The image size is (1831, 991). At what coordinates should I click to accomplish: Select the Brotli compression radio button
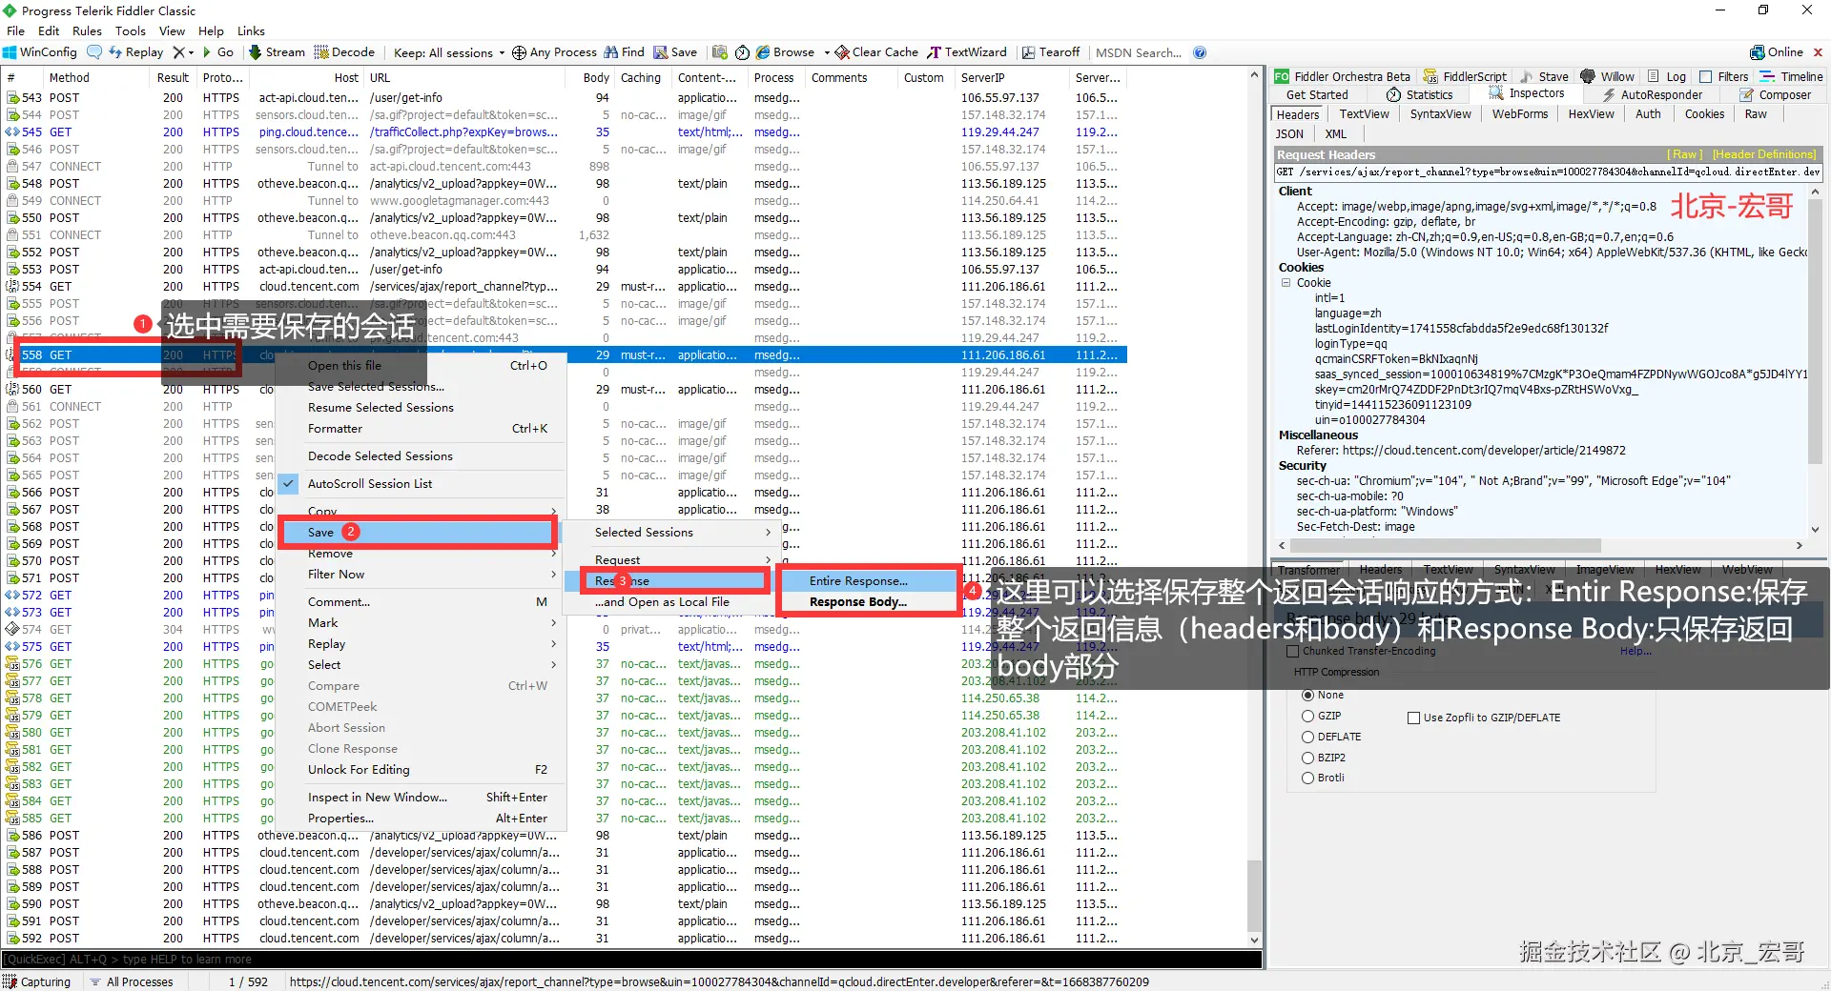point(1307,779)
